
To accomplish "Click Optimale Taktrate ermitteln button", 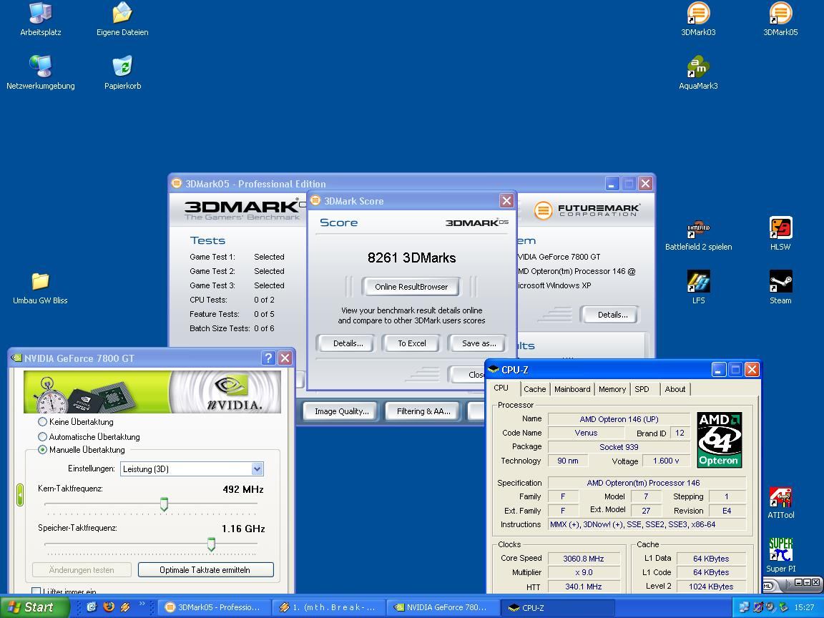I will (x=205, y=569).
